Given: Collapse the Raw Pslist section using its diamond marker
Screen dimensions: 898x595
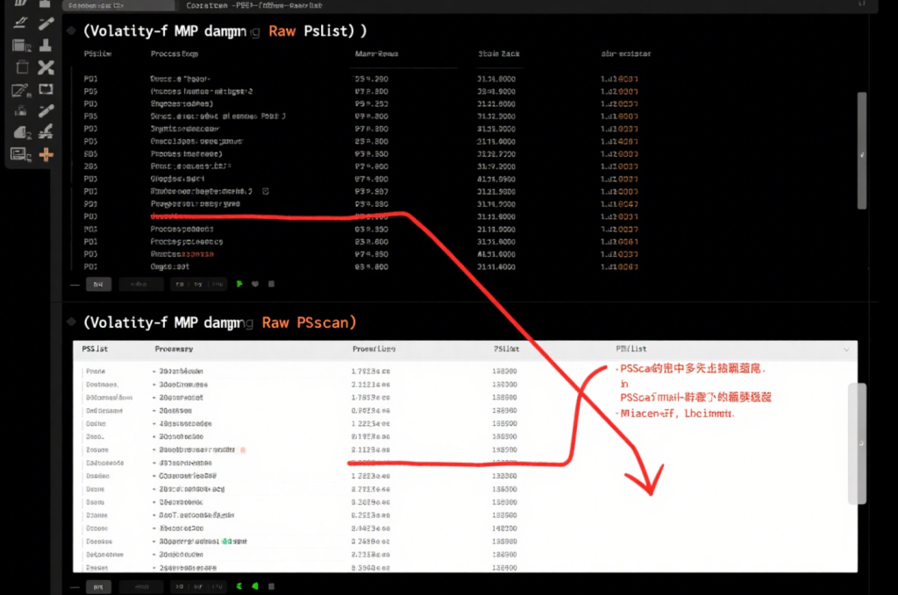Looking at the screenshot, I should pyautogui.click(x=69, y=31).
